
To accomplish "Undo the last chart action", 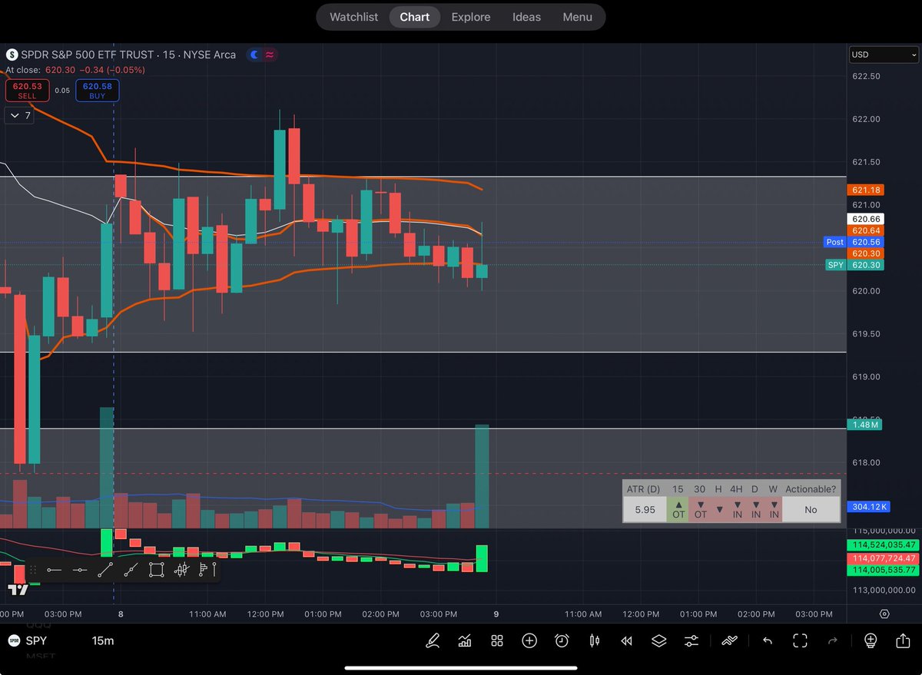I will [768, 640].
